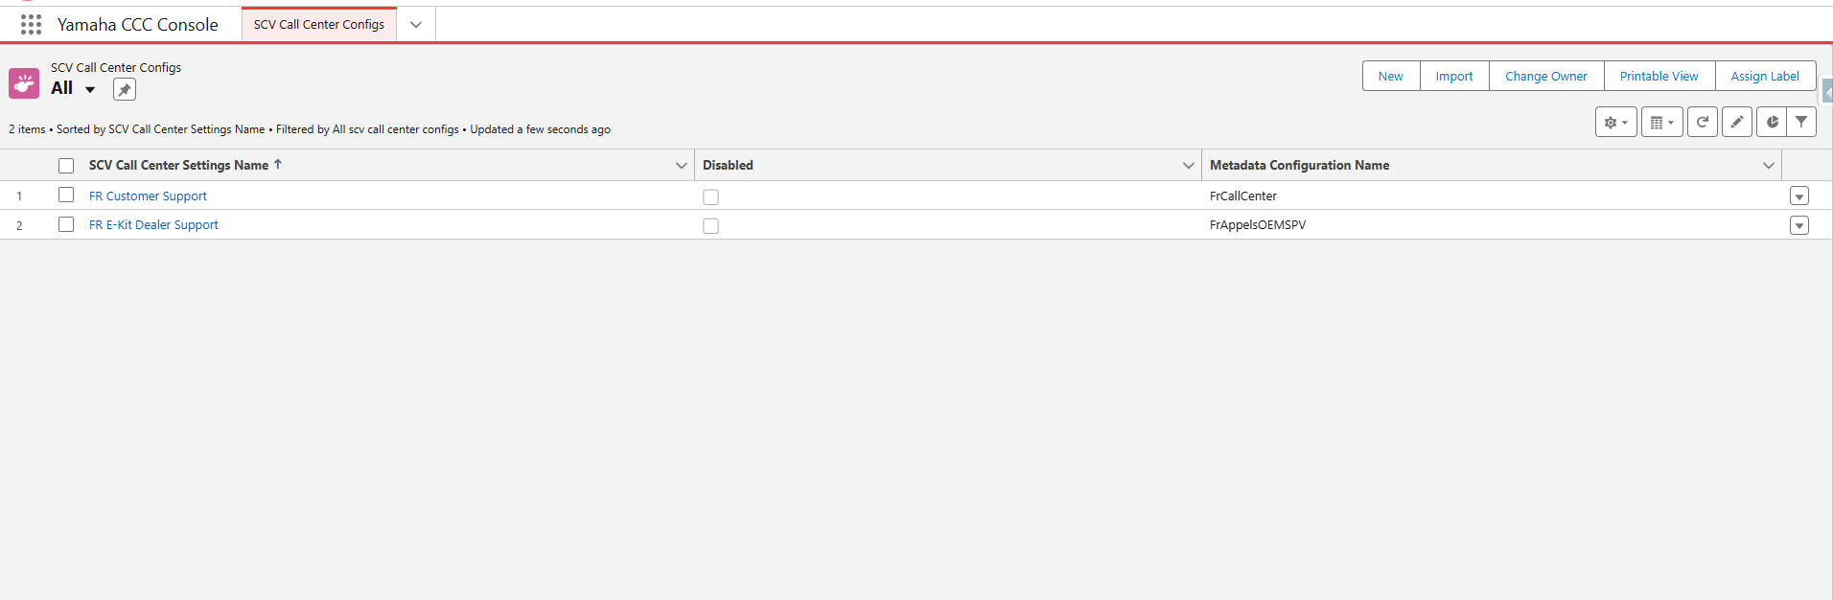Click the SCV Call Center Configs object icon

[x=24, y=83]
